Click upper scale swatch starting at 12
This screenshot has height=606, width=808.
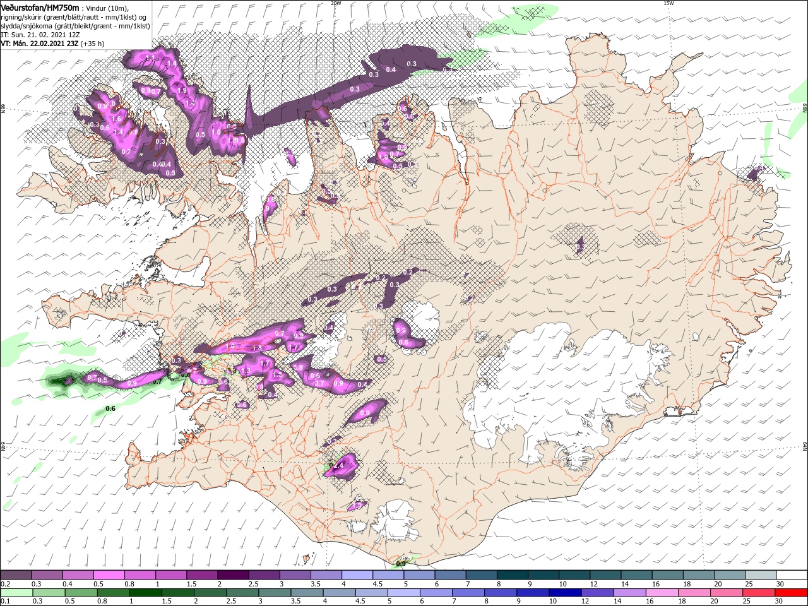(x=605, y=575)
